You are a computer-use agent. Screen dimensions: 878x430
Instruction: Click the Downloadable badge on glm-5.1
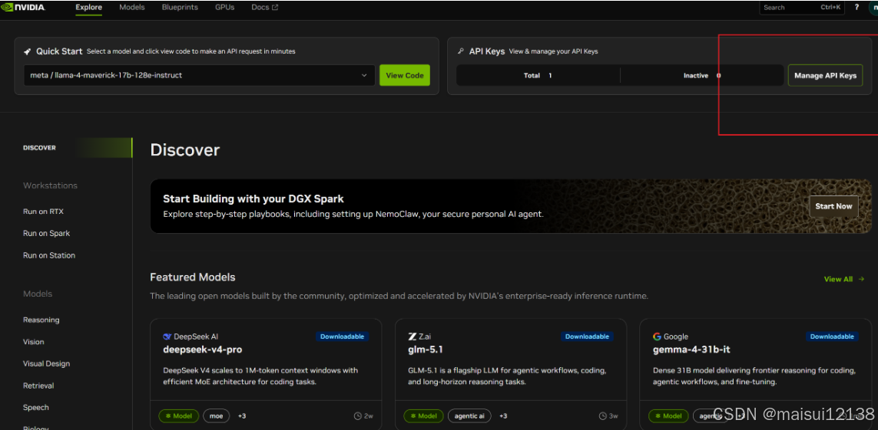(587, 336)
